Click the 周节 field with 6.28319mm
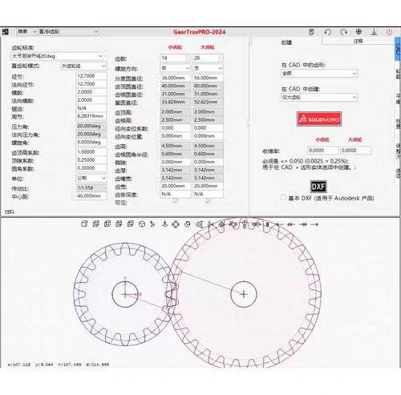Image resolution: width=401 pixels, height=395 pixels. click(x=91, y=116)
